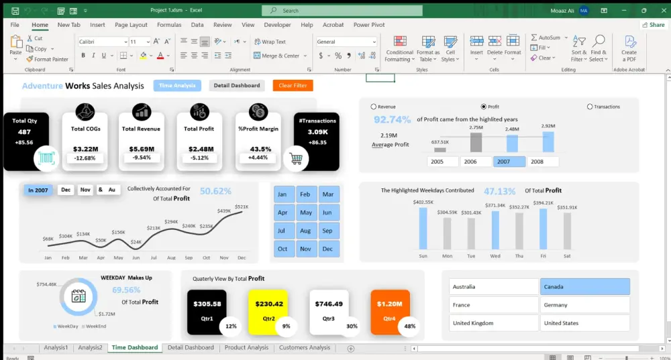Toggle the 2007 year slicer
The width and height of the screenshot is (671, 360).
pyautogui.click(x=509, y=162)
